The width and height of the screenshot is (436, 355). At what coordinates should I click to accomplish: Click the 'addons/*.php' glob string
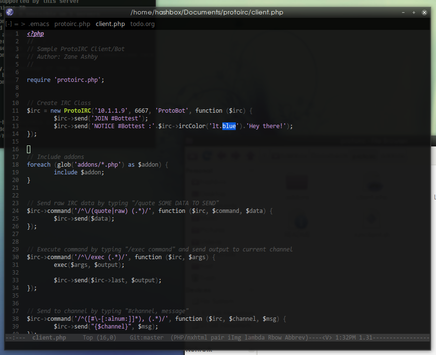[98, 165]
